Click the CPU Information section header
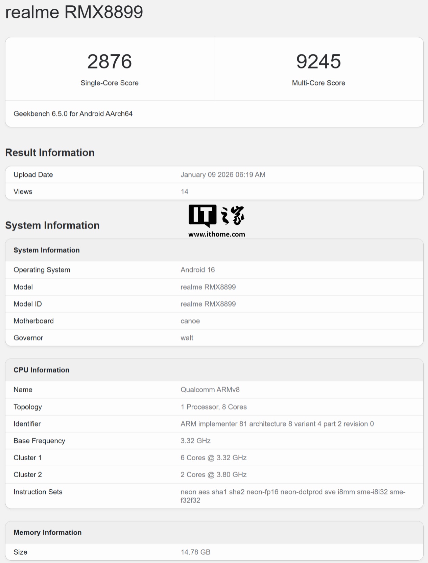 41,370
